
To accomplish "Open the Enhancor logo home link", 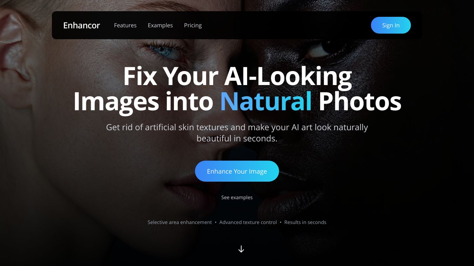I will pos(81,25).
